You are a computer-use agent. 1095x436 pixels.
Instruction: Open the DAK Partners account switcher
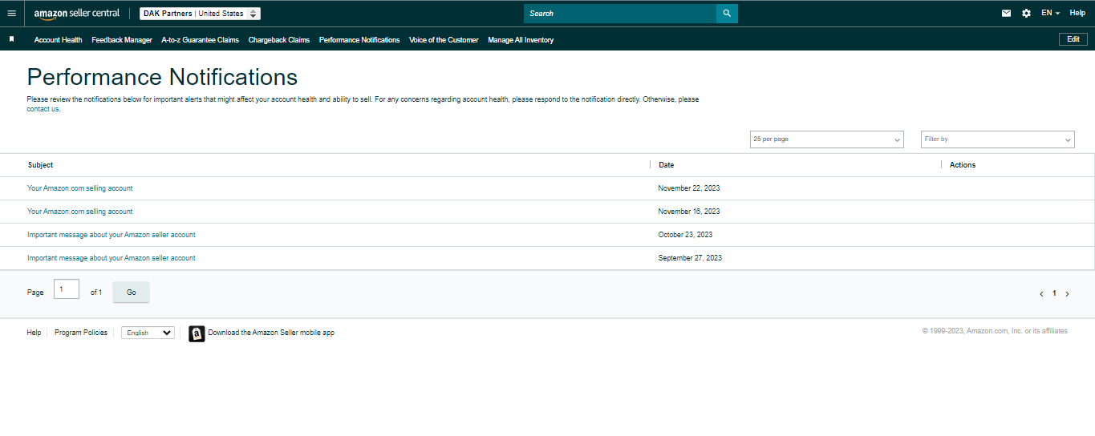click(x=200, y=14)
